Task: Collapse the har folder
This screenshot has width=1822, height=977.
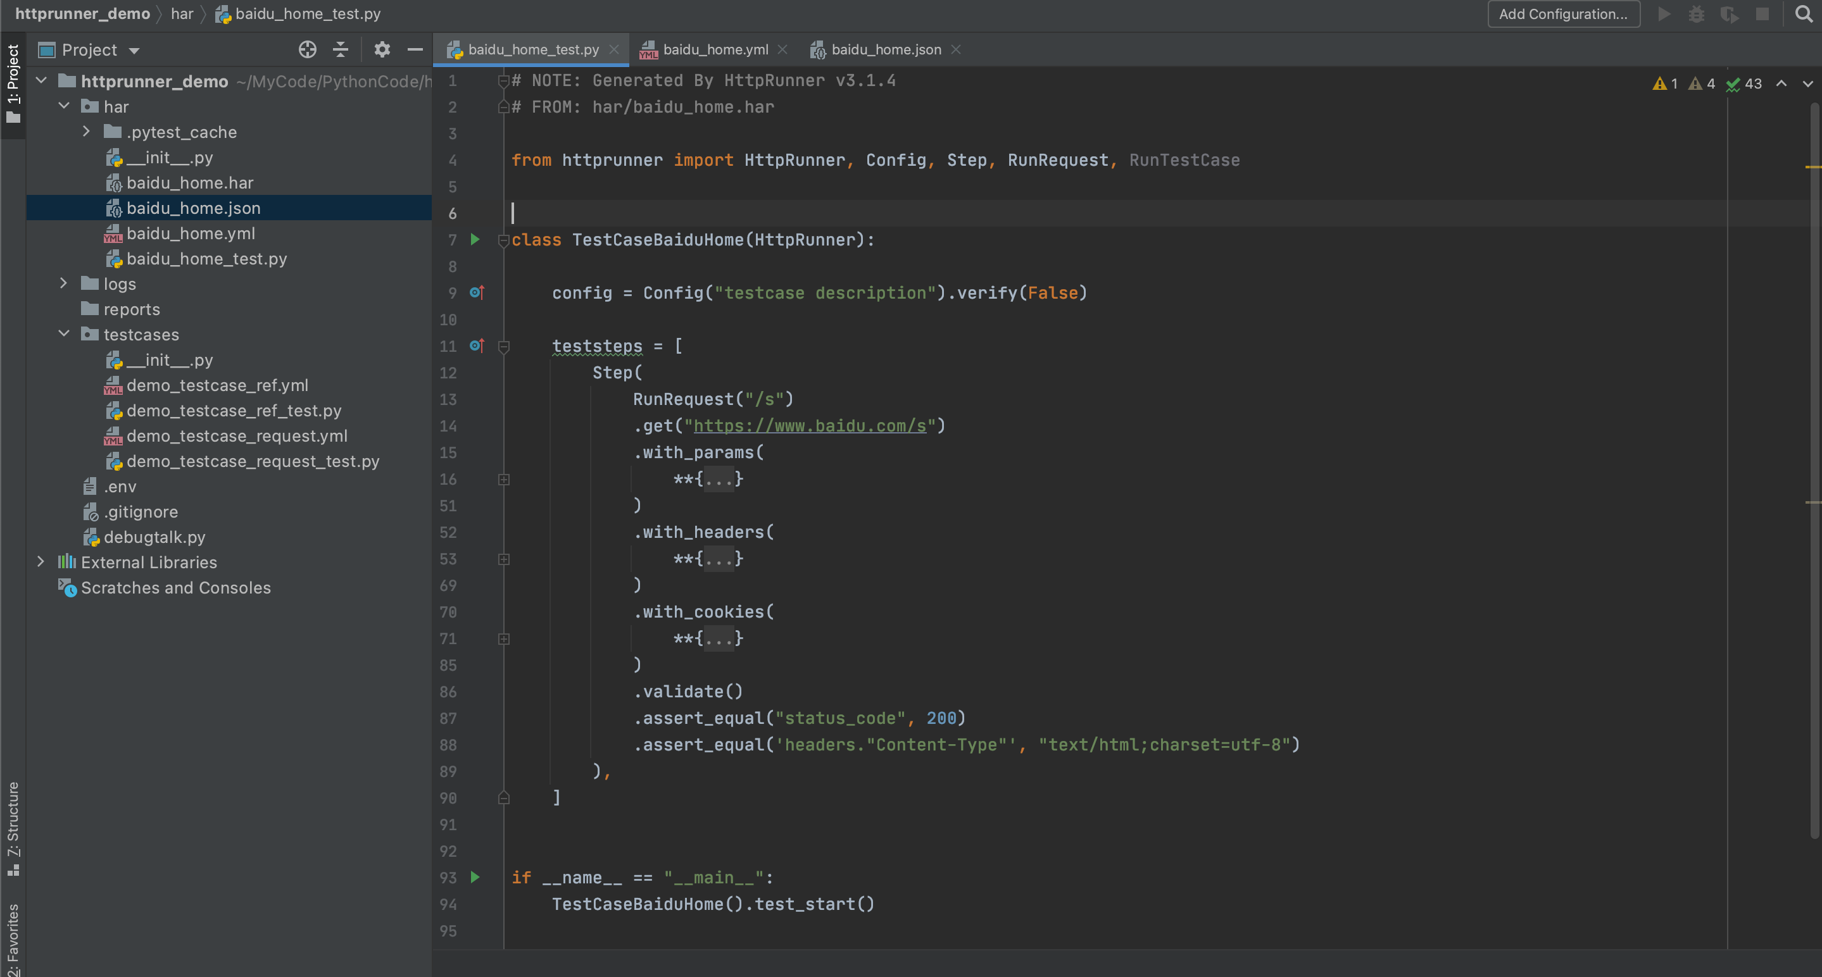Action: (x=64, y=106)
